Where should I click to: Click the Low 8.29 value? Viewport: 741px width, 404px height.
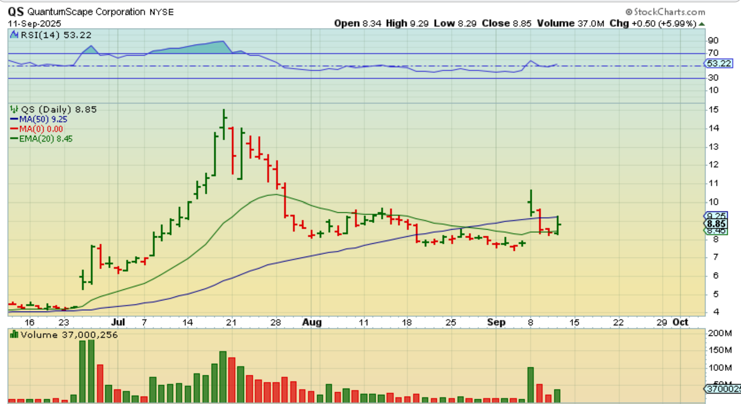point(455,24)
